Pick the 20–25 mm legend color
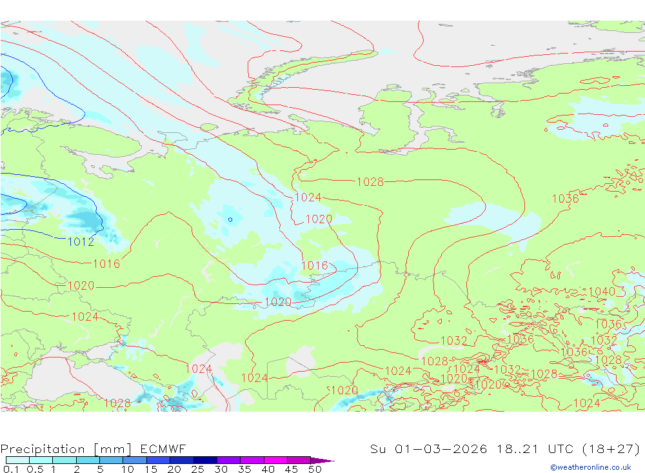 coord(182,460)
